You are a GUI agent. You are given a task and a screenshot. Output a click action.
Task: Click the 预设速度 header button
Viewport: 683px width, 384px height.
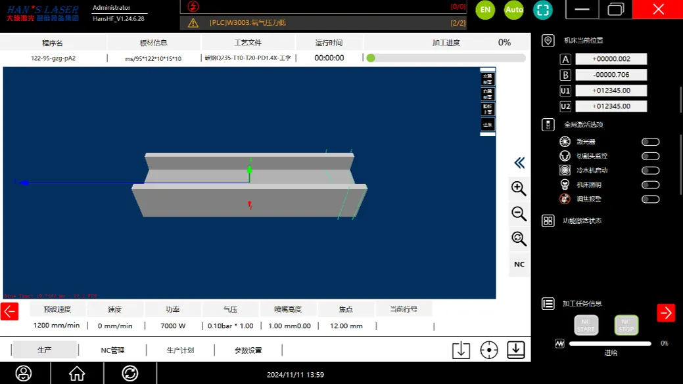pyautogui.click(x=57, y=309)
